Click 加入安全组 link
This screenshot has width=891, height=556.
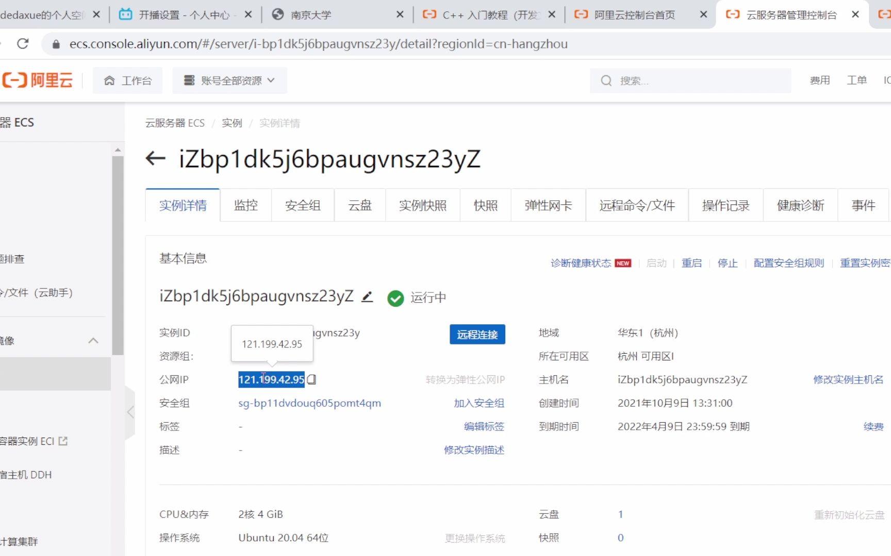[x=479, y=403]
